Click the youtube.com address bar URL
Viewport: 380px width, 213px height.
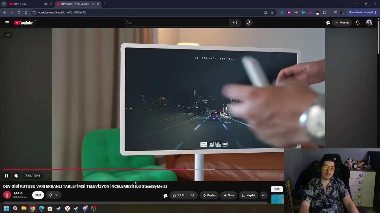(62, 12)
